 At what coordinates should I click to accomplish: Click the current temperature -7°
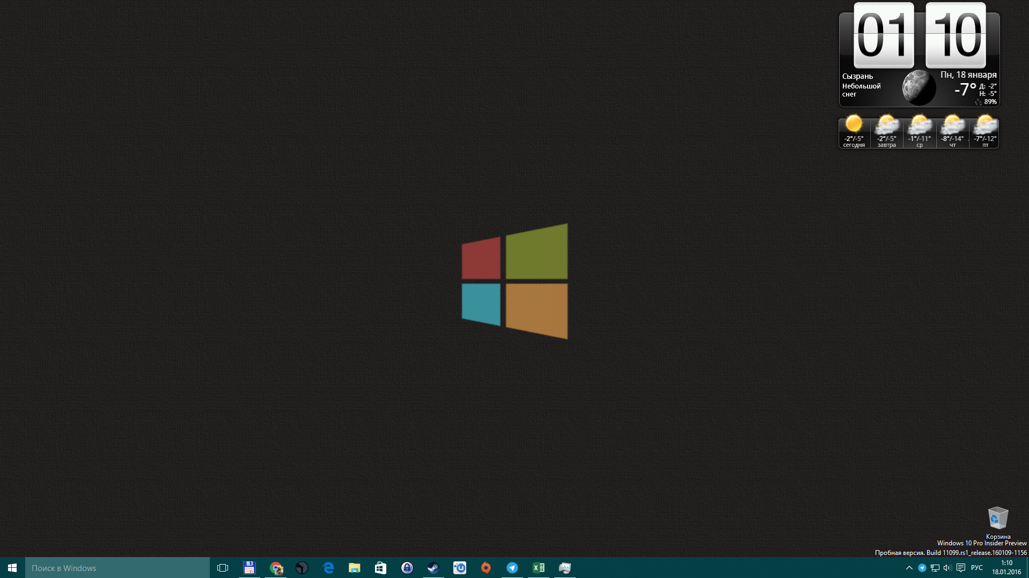pos(965,90)
